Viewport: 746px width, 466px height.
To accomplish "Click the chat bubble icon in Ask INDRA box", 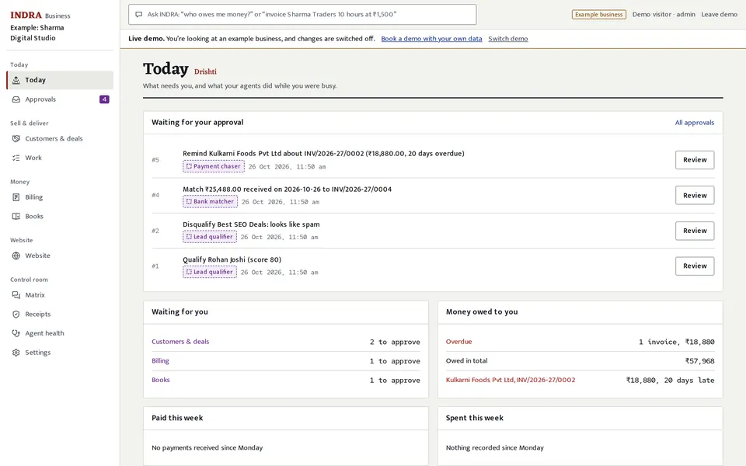I will pos(139,14).
